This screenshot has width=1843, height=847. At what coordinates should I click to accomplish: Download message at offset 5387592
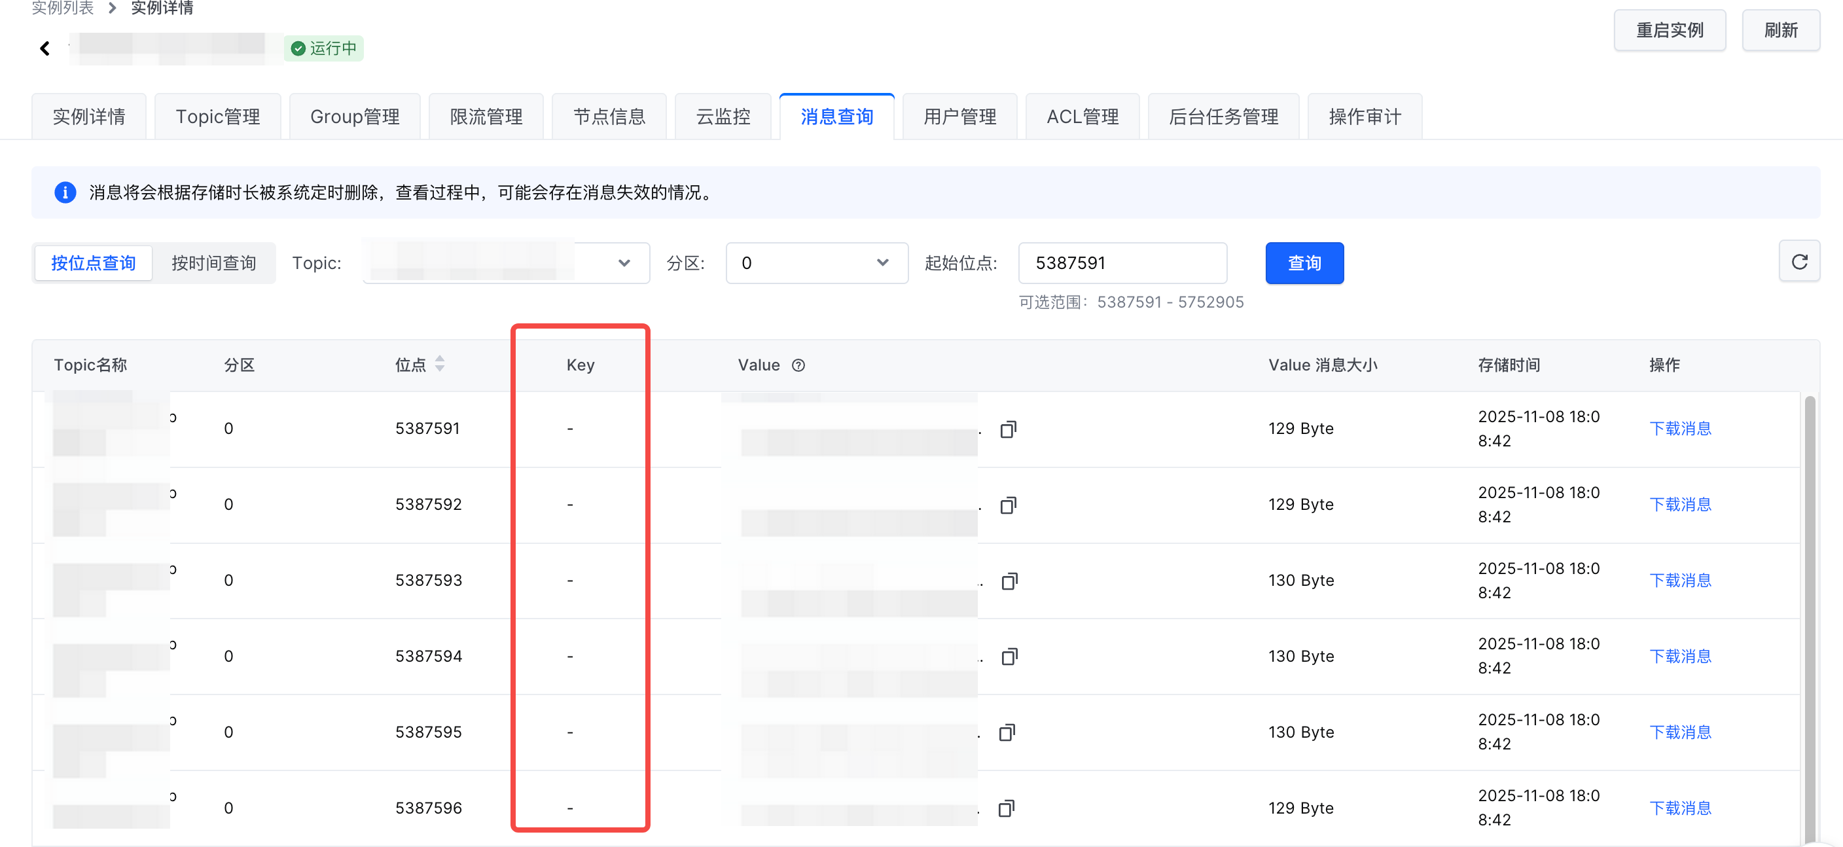click(x=1680, y=504)
